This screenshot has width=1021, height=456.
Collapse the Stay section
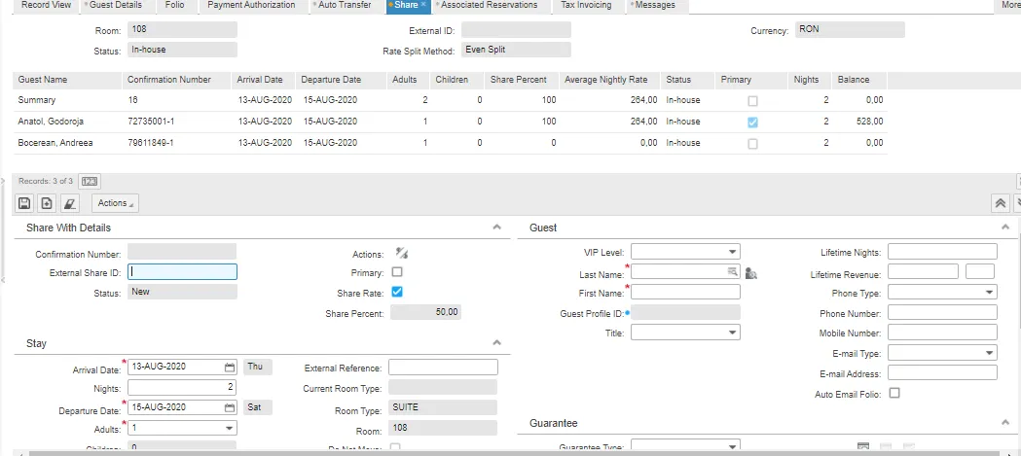pos(496,343)
